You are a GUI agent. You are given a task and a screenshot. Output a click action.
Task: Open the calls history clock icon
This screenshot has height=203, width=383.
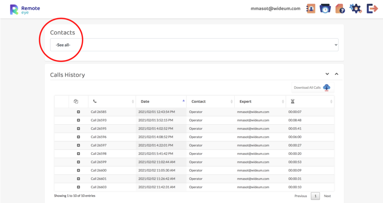325,8
